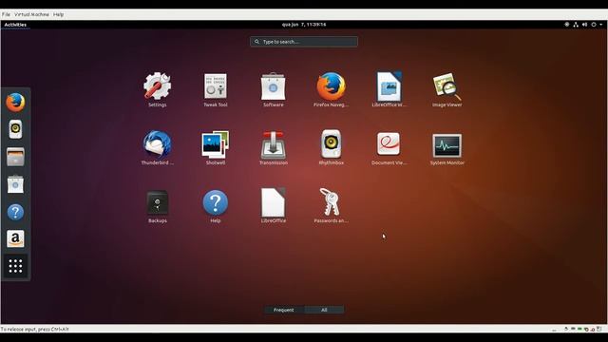Open the File menu of the VM window
The image size is (608, 342).
coord(6,14)
